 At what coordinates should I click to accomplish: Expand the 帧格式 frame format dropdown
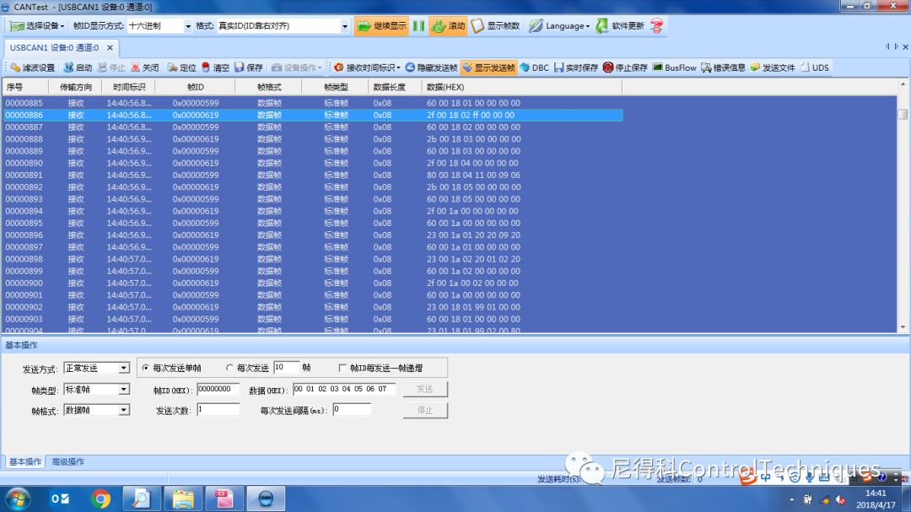tap(124, 410)
